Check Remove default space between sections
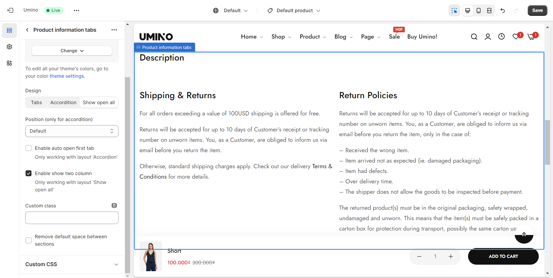 click(x=29, y=240)
